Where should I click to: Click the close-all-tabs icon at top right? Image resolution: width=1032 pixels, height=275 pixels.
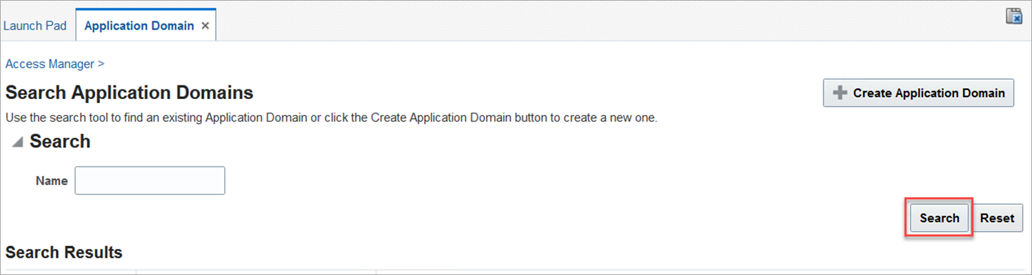click(x=1013, y=16)
